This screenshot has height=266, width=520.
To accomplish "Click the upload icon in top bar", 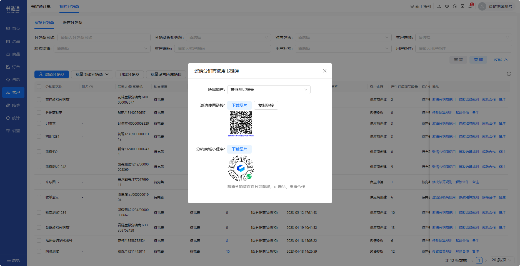I will click(439, 6).
